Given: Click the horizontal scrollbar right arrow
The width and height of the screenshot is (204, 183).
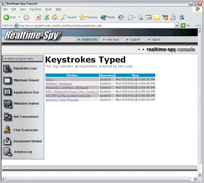Looking at the screenshot, I should (x=195, y=179).
